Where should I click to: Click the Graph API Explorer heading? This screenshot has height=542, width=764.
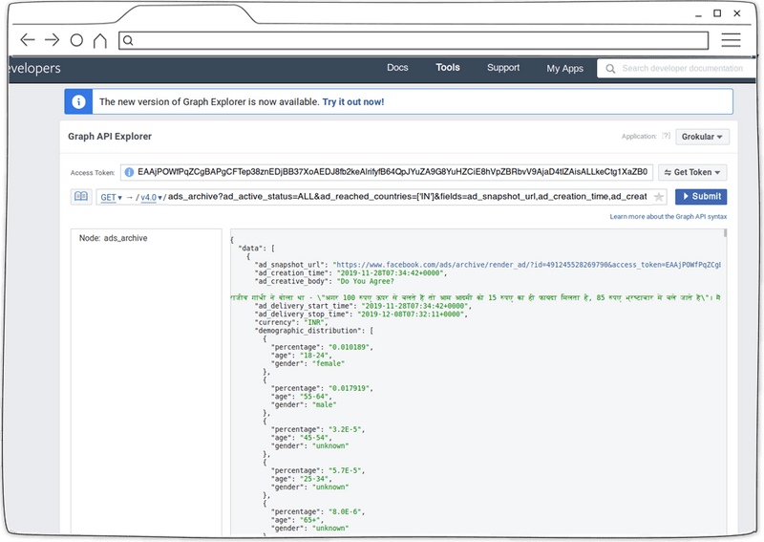point(110,137)
